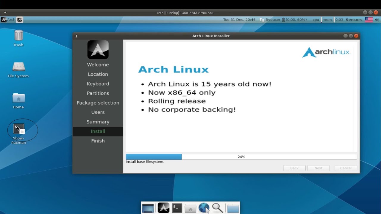Click the archlinux logo in slideshow
This screenshot has height=214, width=381.
[326, 52]
